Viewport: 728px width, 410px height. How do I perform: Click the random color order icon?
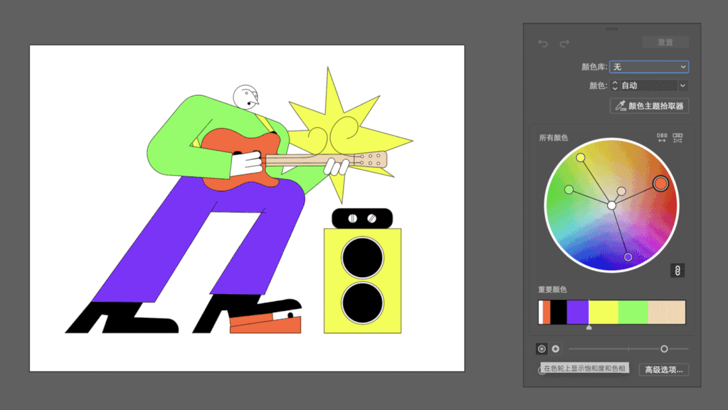tap(662, 138)
